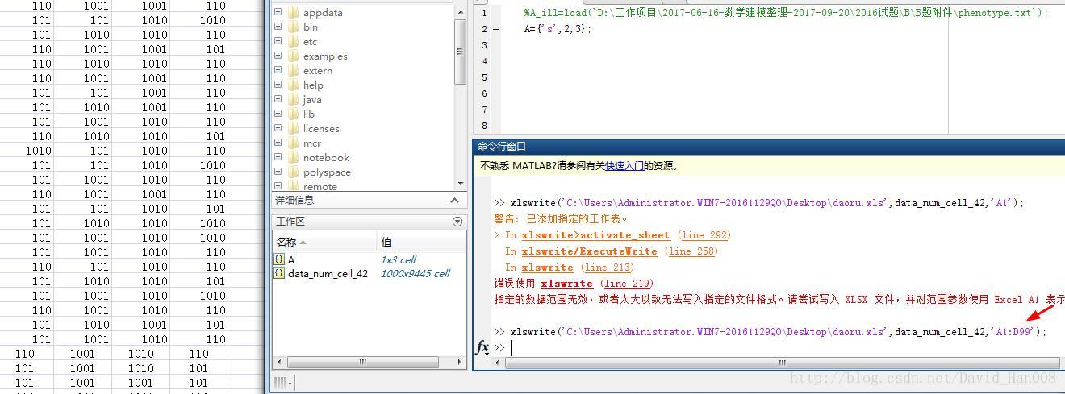The width and height of the screenshot is (1065, 394).
Task: Click the '1000x9445 cell' value
Action: point(415,273)
